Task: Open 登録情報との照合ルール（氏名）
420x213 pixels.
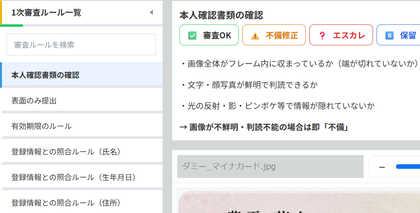Action: click(82, 151)
